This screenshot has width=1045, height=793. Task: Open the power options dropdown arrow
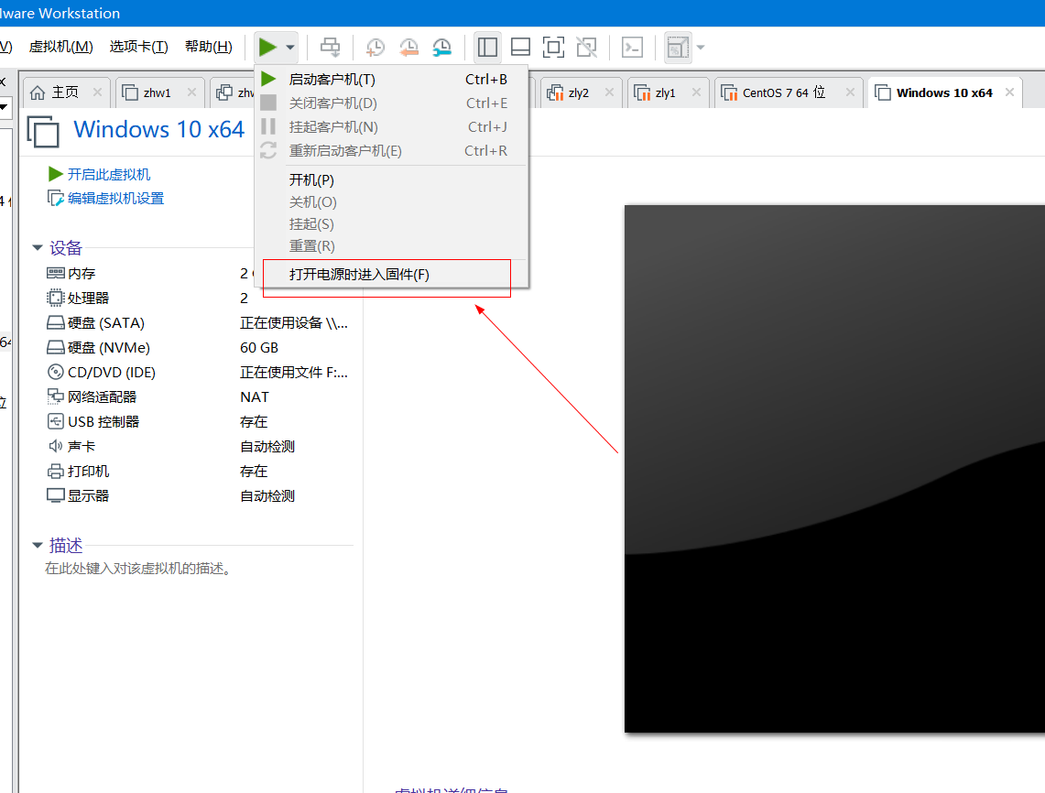pos(290,48)
